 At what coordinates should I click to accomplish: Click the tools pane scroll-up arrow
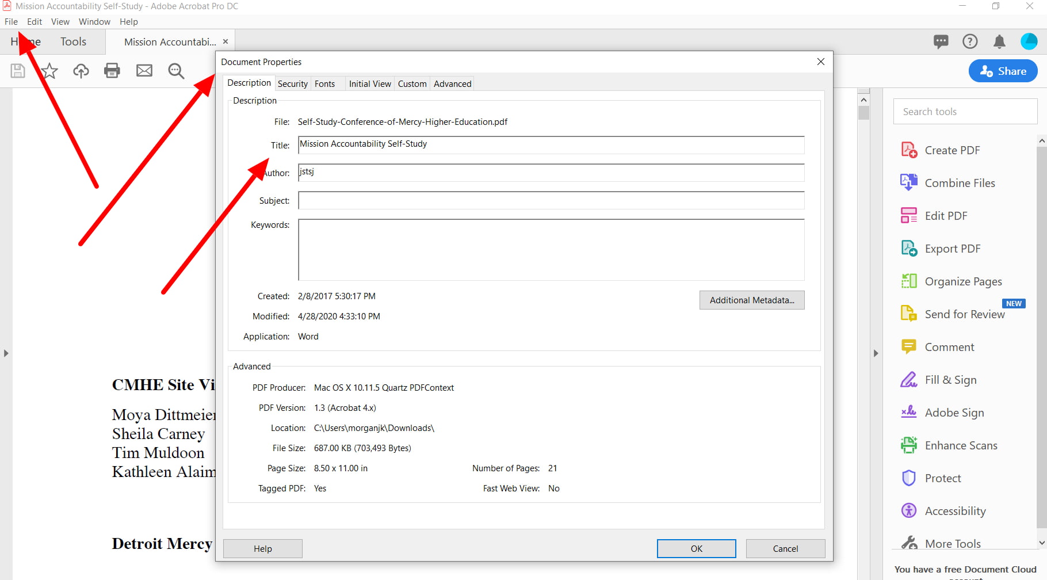1042,140
